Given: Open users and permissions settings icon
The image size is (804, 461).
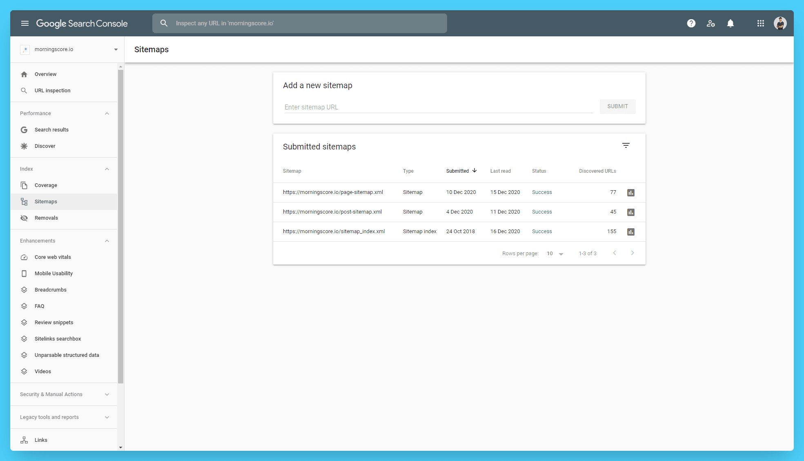Looking at the screenshot, I should (x=710, y=23).
